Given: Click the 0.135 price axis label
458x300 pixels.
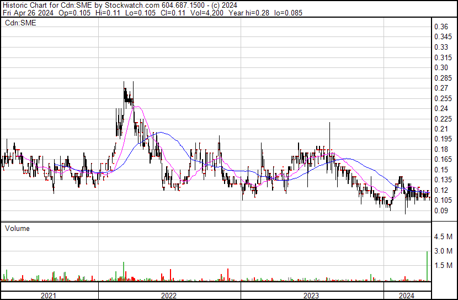Looking at the screenshot, I should [443, 180].
